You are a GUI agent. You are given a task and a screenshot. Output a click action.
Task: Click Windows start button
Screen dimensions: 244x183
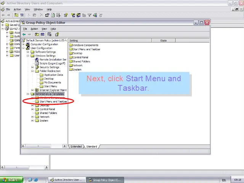pos(11,180)
